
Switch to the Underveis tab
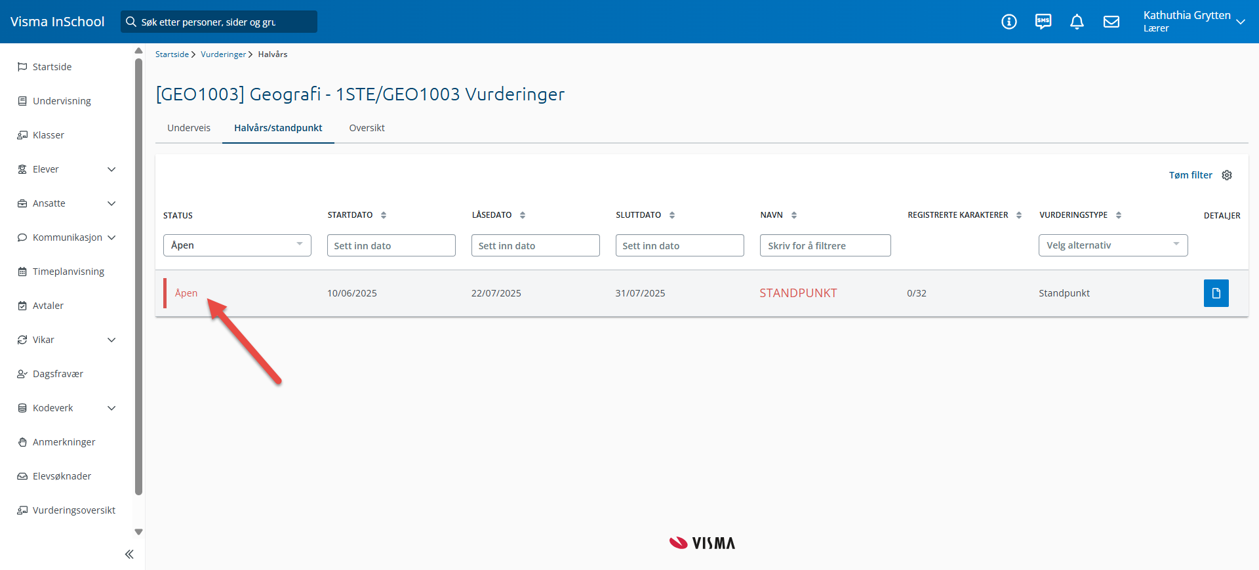(x=189, y=128)
